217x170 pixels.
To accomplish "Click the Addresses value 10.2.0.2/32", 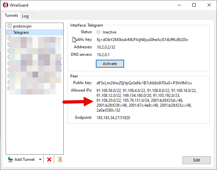I will tap(106, 47).
